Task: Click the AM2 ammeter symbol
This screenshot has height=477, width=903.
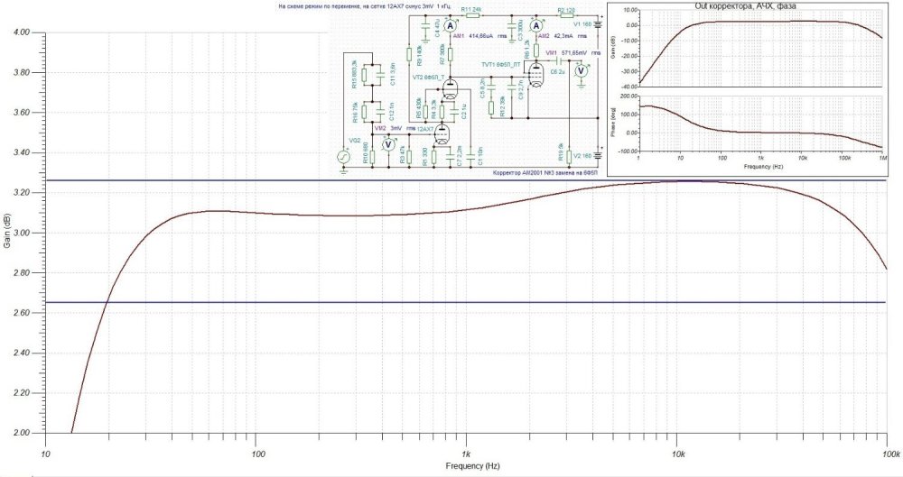Action: click(x=536, y=26)
